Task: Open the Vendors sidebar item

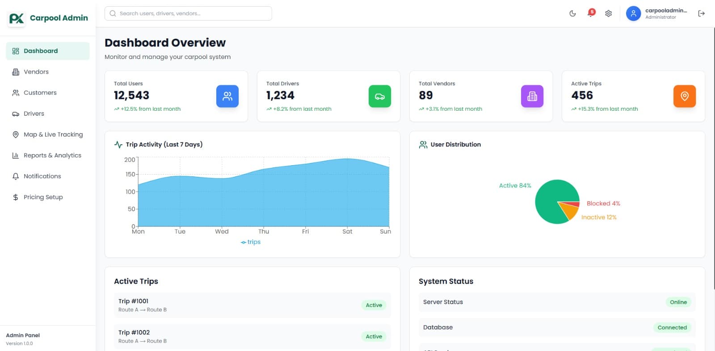Action: [48, 72]
